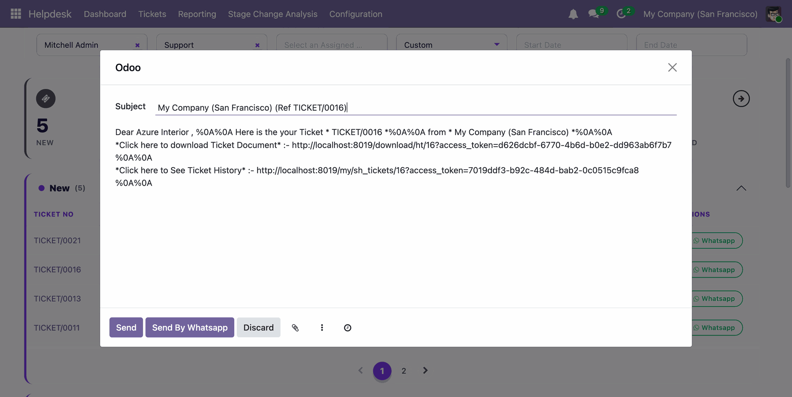Open the user avatar menu

773,14
